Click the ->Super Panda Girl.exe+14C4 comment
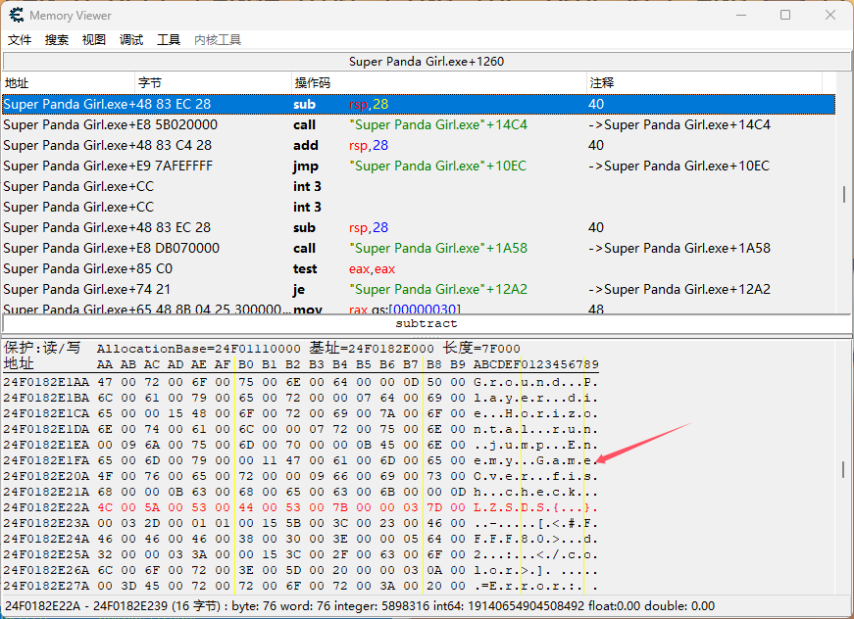The height and width of the screenshot is (619, 854). pyautogui.click(x=679, y=124)
